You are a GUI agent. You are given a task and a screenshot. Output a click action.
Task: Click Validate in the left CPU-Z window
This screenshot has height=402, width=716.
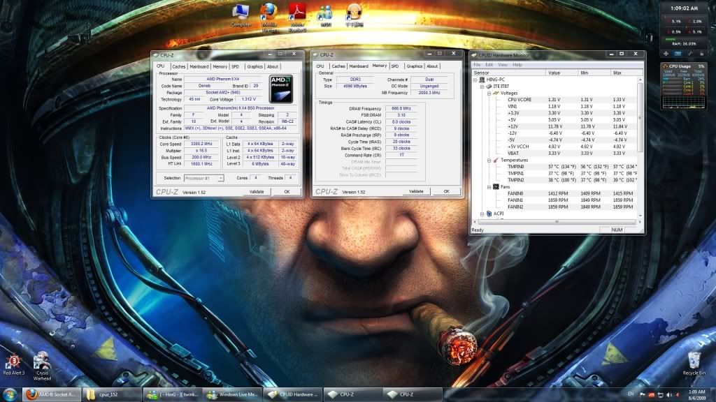257,191
